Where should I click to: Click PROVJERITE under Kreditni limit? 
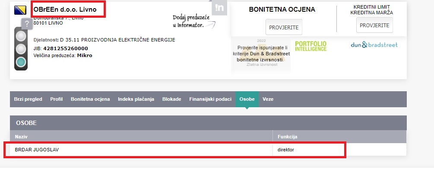click(374, 25)
